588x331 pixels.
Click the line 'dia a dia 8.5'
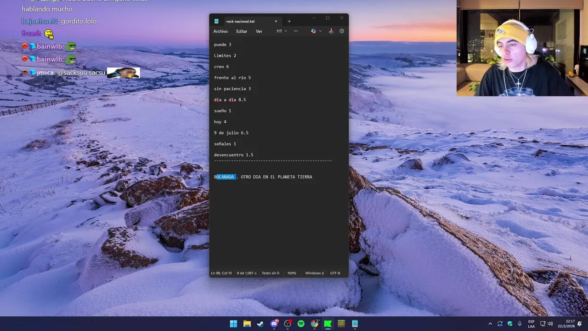pos(230,100)
